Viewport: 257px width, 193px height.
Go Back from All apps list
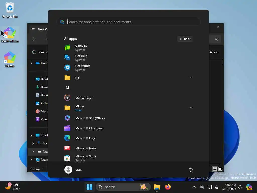tap(185, 39)
